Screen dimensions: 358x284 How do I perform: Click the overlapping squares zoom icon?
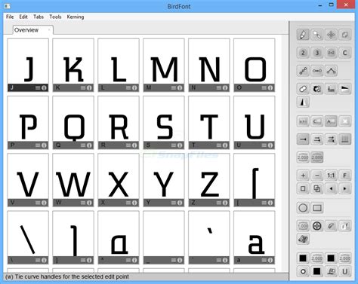click(x=317, y=188)
